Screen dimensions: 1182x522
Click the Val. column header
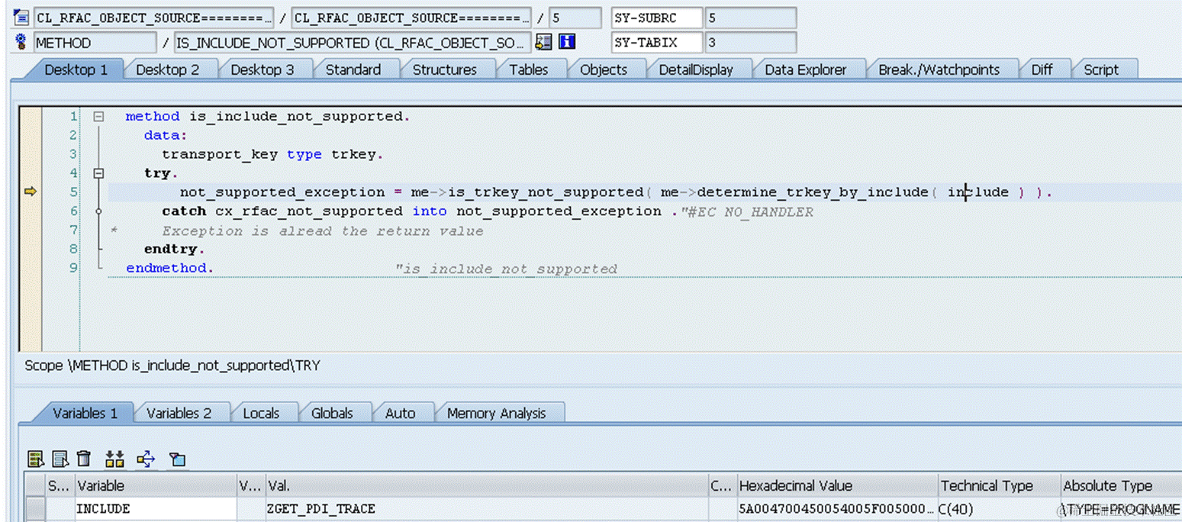point(487,486)
